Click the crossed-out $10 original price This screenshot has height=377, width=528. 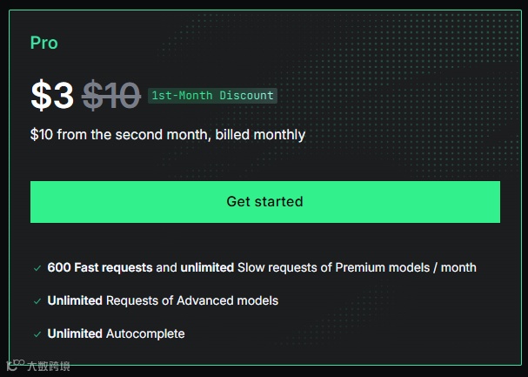[111, 96]
